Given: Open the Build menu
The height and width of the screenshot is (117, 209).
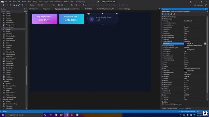Looking at the screenshot, I should (x=30, y=2).
